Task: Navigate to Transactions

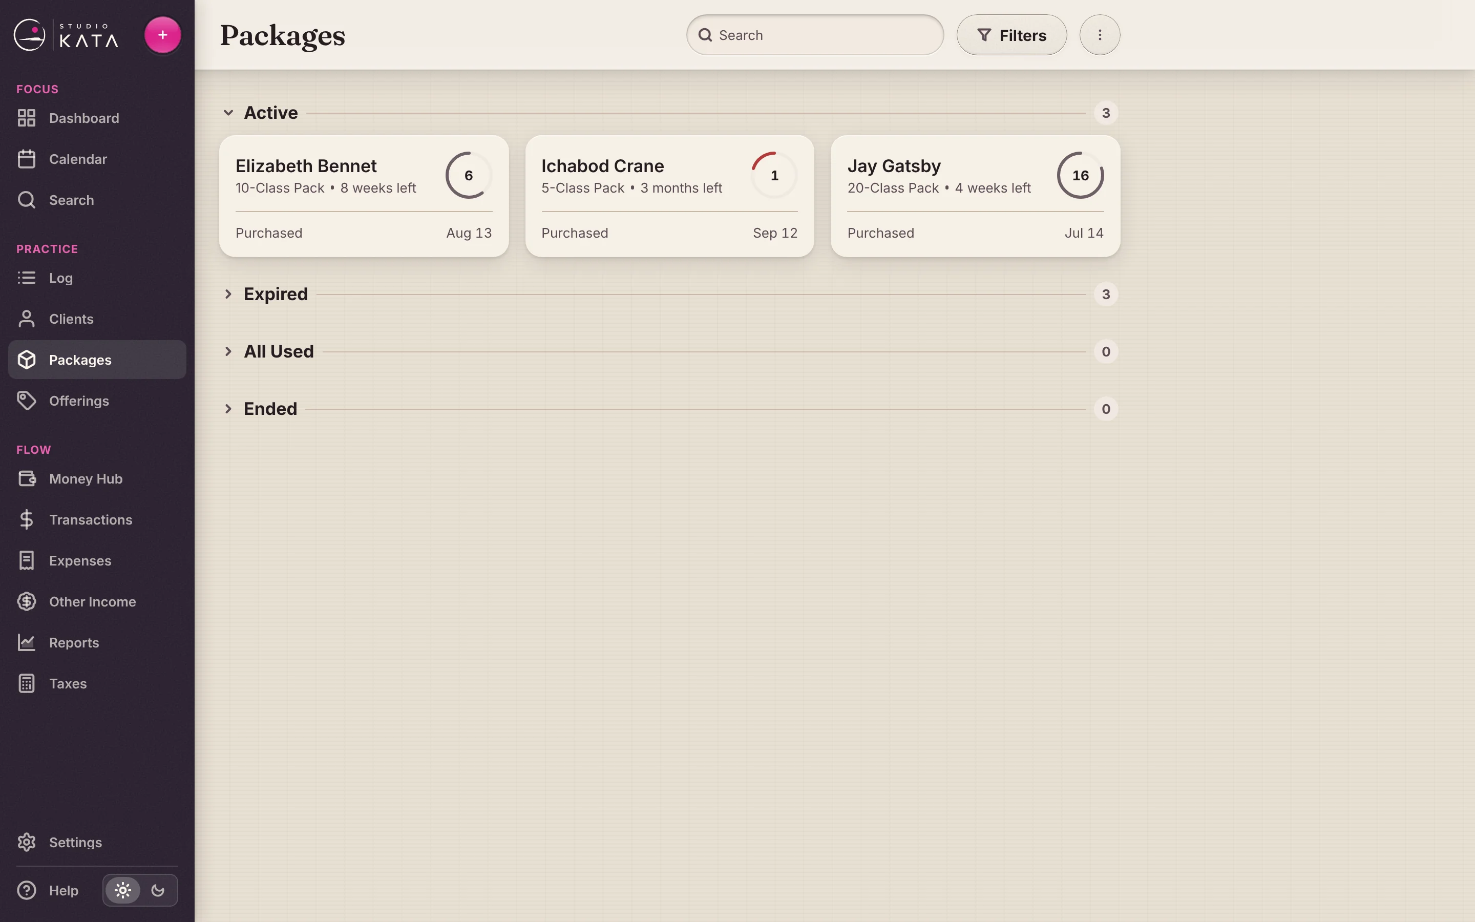Action: (97, 519)
